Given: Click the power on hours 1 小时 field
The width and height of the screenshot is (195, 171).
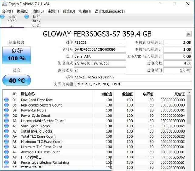Looking at the screenshot, I should pos(178,70).
